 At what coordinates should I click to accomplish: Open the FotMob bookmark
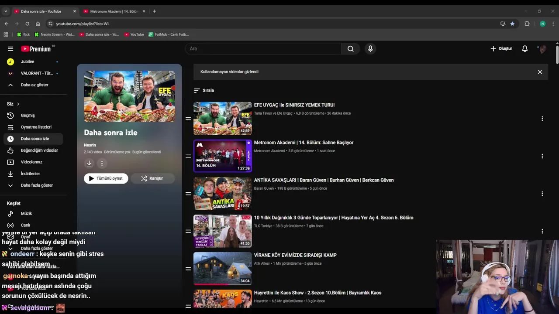click(x=169, y=34)
